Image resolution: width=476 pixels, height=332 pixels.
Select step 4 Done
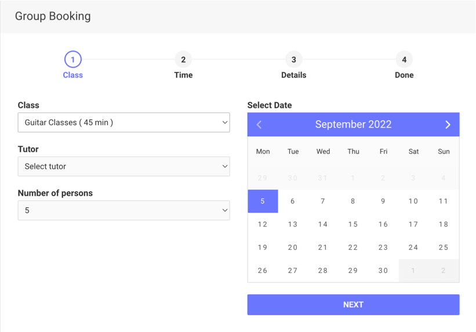[404, 60]
